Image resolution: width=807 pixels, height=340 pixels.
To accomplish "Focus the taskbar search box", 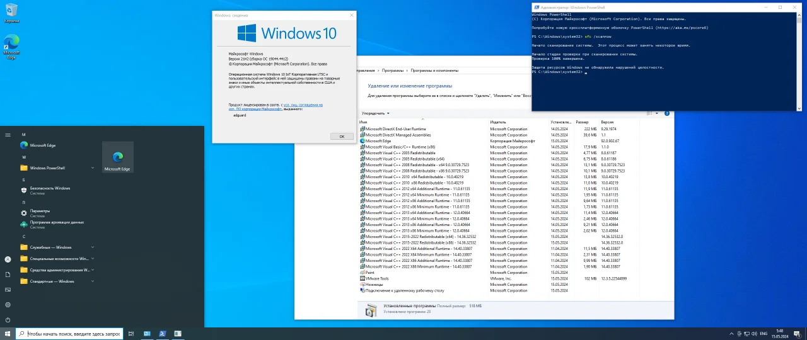I will (68, 334).
